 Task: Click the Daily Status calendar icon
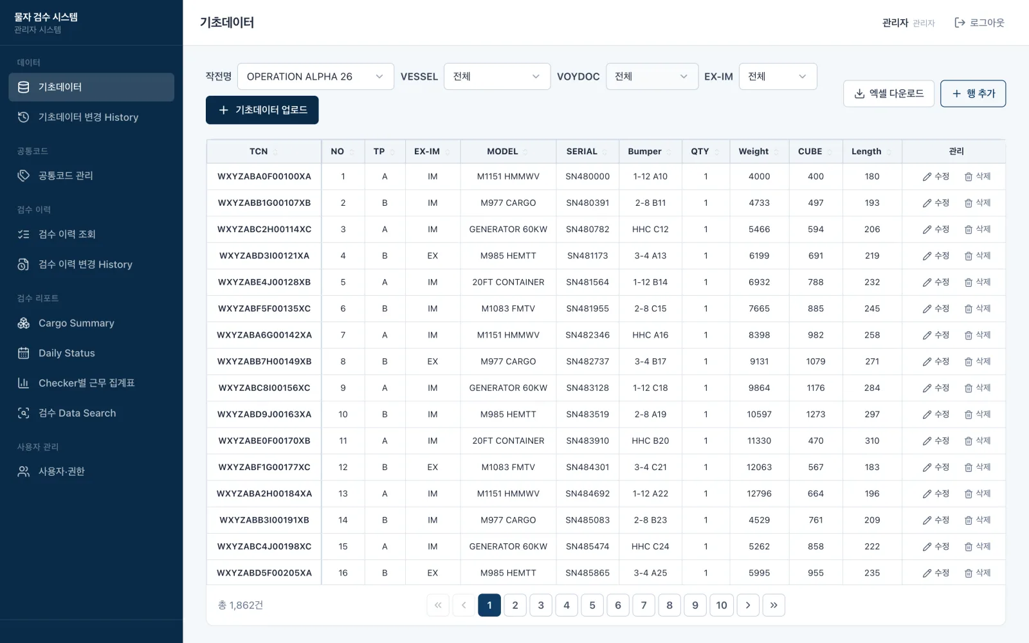coord(24,353)
